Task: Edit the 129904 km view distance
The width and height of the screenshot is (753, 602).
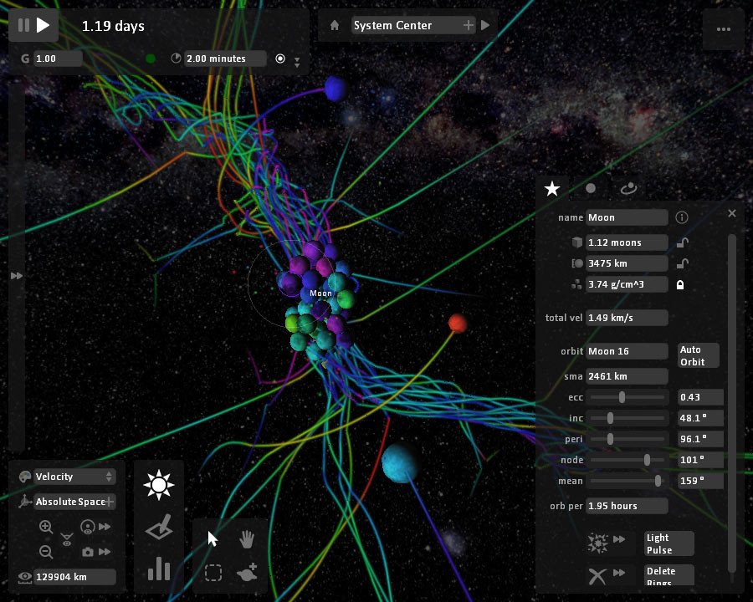Action: coord(75,577)
